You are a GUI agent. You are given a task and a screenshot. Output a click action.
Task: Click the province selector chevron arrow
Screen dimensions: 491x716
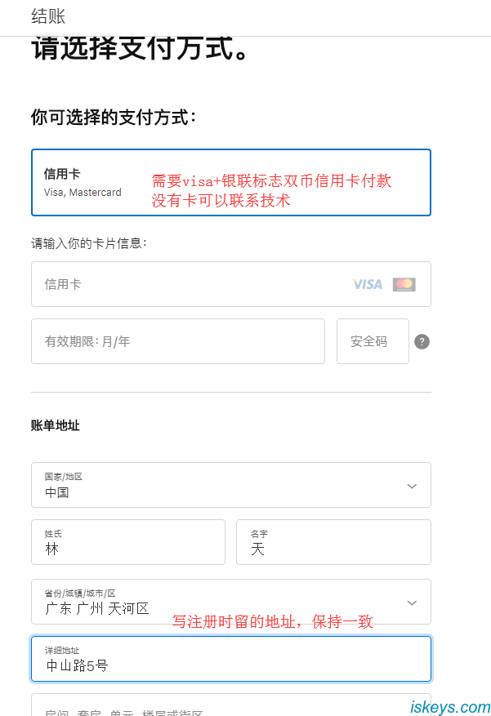(x=412, y=602)
